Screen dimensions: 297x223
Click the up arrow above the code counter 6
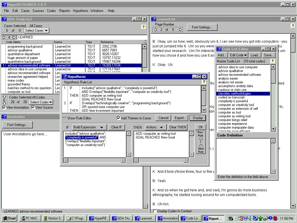[4, 96]
